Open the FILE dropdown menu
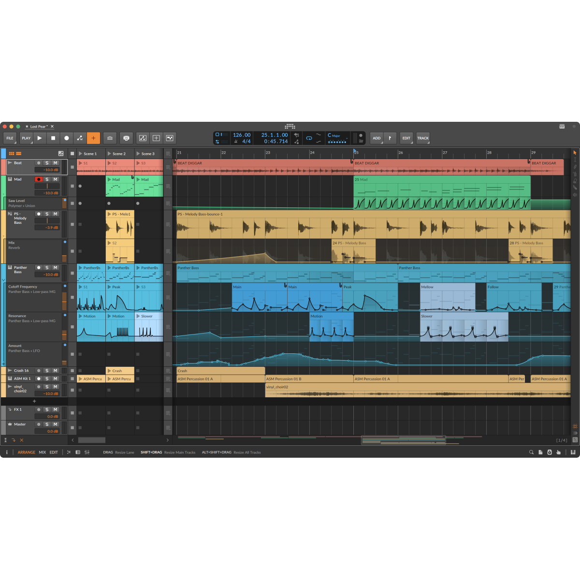 [x=10, y=138]
